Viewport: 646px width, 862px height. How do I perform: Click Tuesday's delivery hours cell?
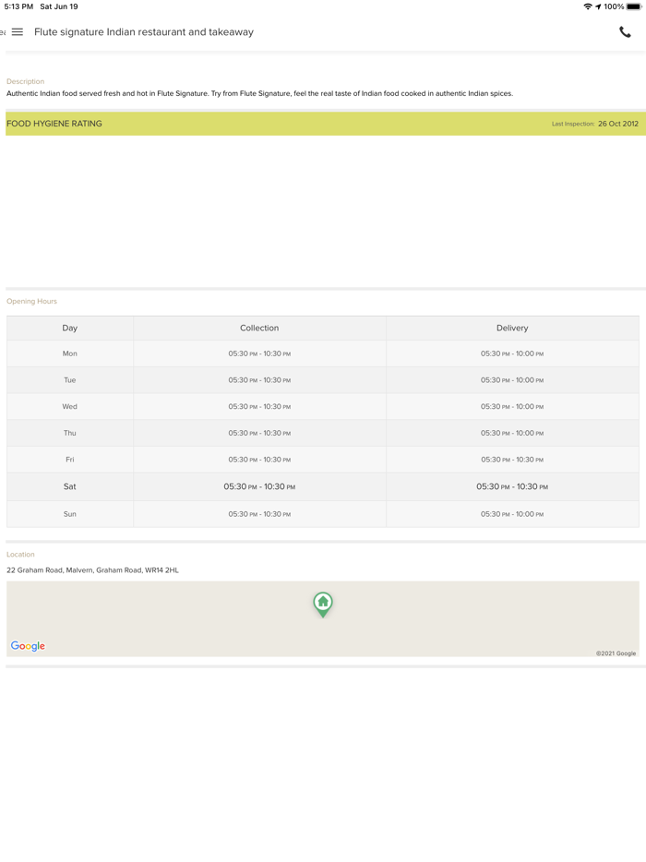point(512,380)
